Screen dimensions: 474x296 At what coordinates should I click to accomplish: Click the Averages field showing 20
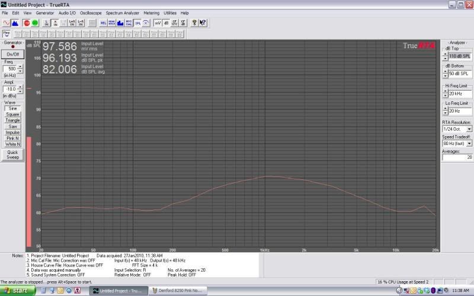[457, 157]
